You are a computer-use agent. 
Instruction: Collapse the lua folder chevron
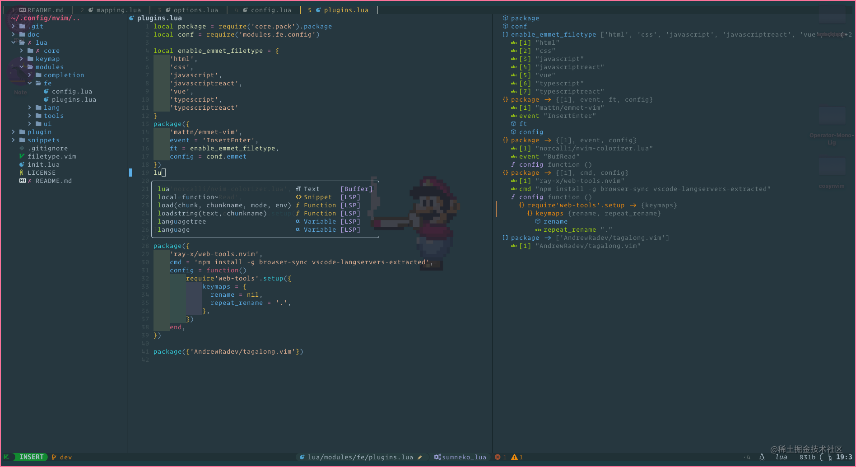pos(13,42)
